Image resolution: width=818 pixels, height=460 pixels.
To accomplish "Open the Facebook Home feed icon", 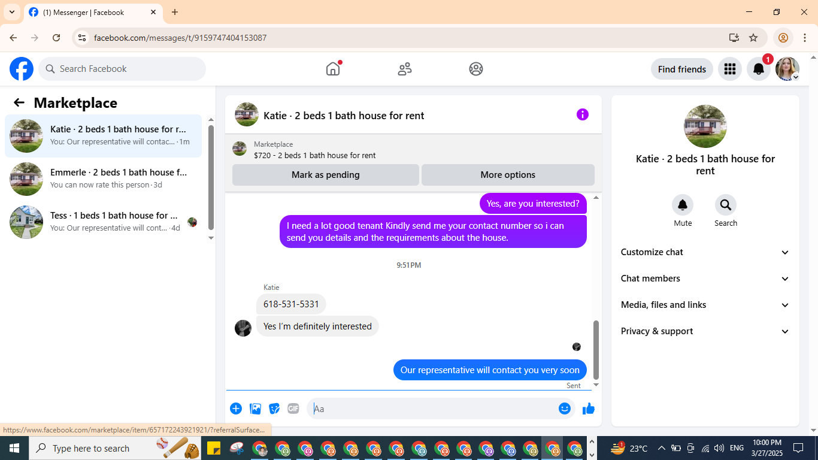I will click(x=333, y=69).
